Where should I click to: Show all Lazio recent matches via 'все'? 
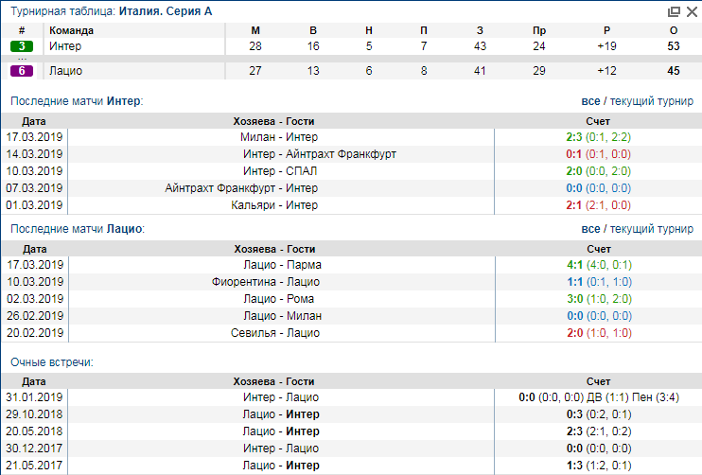[x=590, y=229]
